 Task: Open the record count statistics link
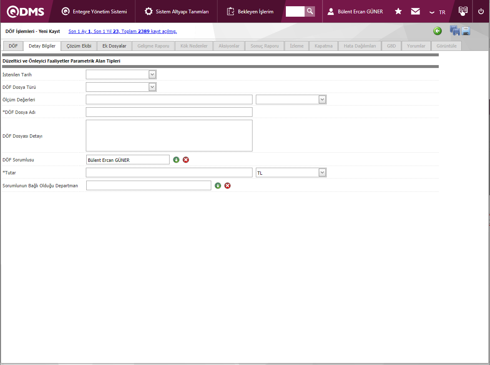(x=122, y=31)
